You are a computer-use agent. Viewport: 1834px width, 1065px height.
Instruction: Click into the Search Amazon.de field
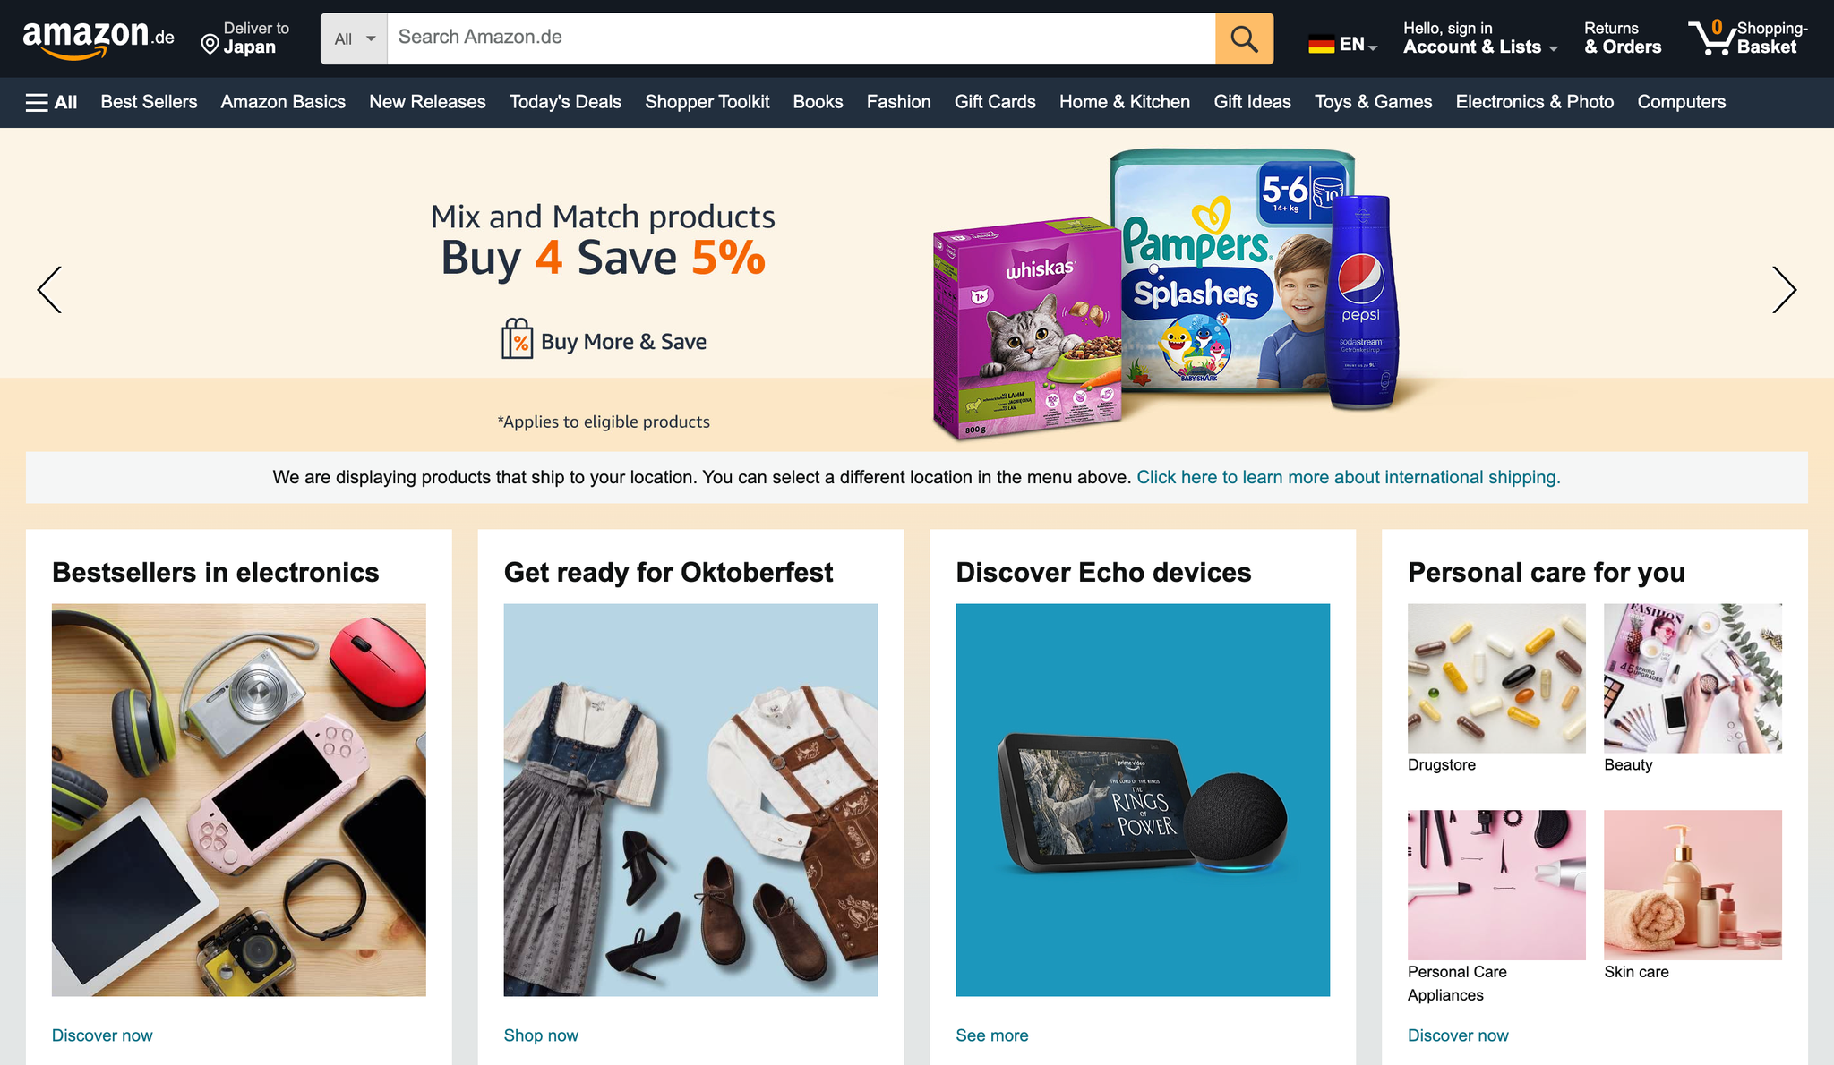(801, 38)
